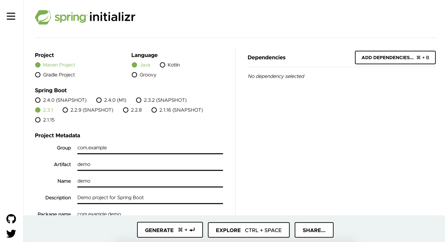This screenshot has height=242, width=445.
Task: Click the Explore button
Action: 249,230
